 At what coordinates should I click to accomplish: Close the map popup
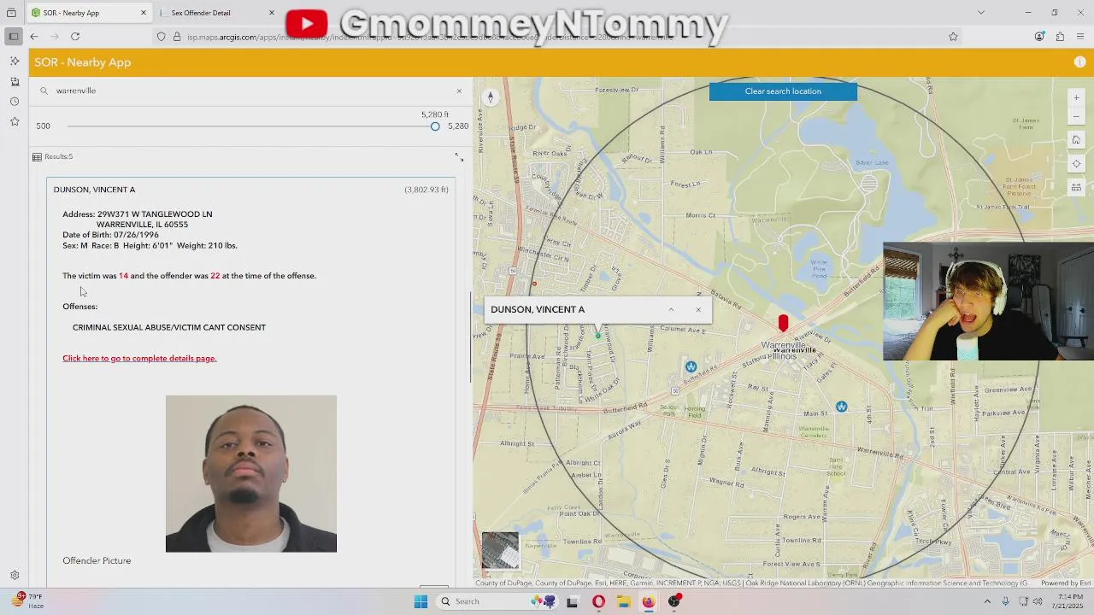[698, 309]
